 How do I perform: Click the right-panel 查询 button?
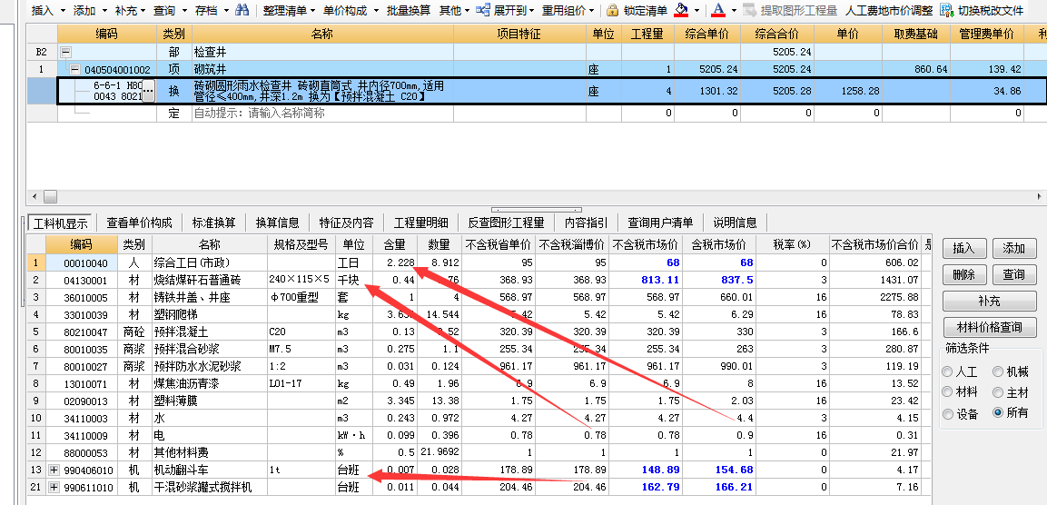point(1014,274)
